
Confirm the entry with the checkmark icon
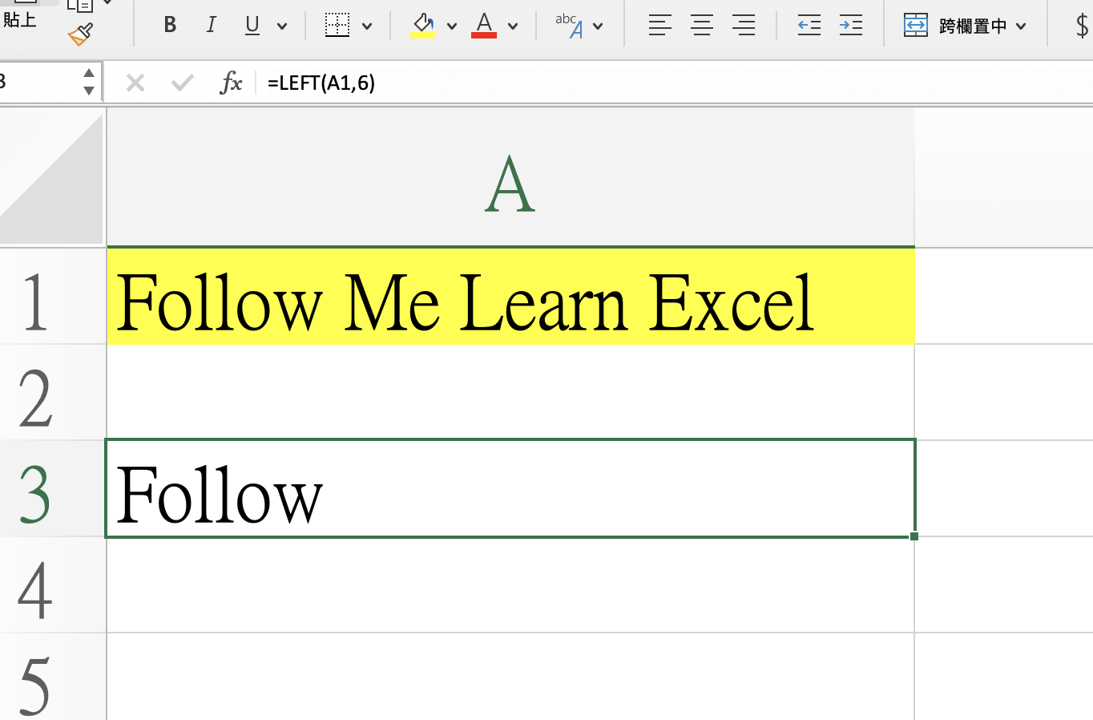point(183,83)
